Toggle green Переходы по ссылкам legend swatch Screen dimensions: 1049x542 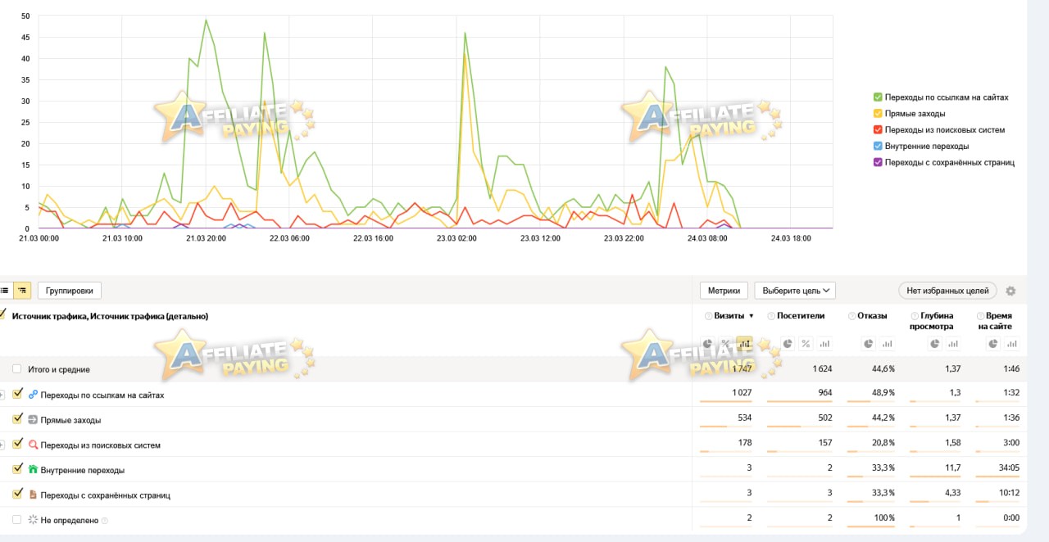[x=878, y=97]
